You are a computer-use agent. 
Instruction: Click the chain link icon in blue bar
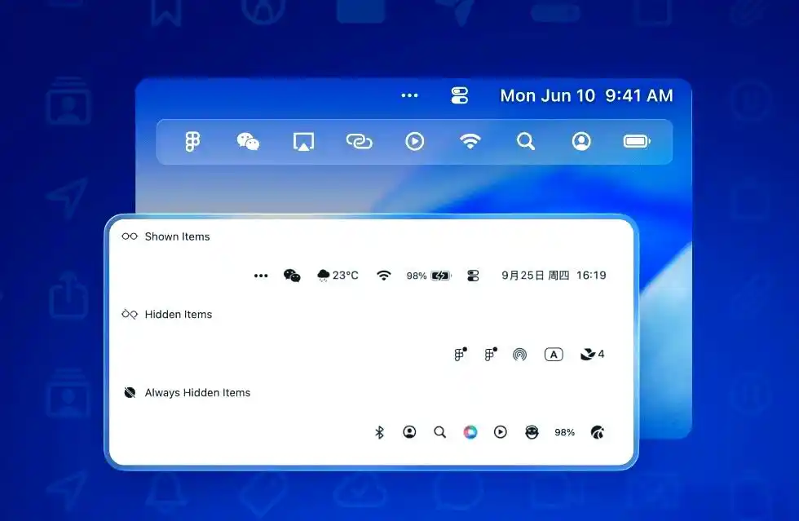pyautogui.click(x=359, y=142)
